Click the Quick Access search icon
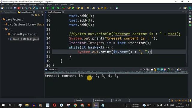This screenshot has width=192, height=108. click(x=180, y=8)
